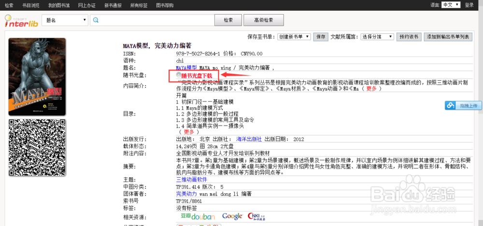Viewport: 483px width, 226px height.
Task: Click the 添加到输出书单列表 button
Action: click(448, 37)
